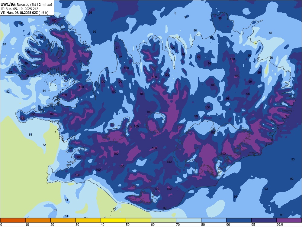Click the 80–90 light blue legend swatch
This screenshot has width=302, height=227.
(214, 220)
